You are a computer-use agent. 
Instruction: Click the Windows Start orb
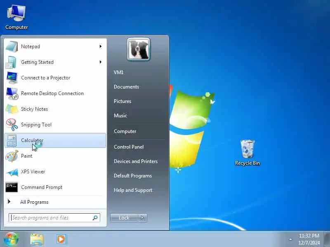11,239
